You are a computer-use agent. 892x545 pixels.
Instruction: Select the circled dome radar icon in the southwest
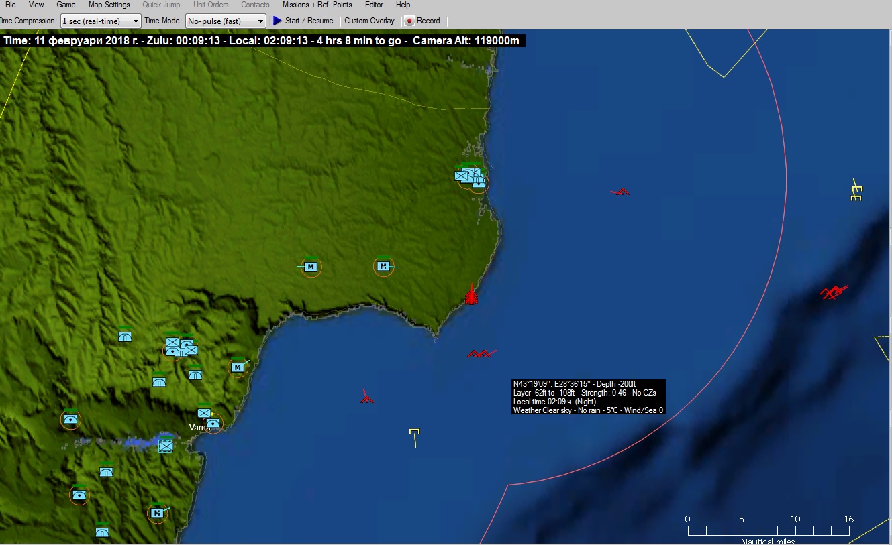pyautogui.click(x=80, y=495)
